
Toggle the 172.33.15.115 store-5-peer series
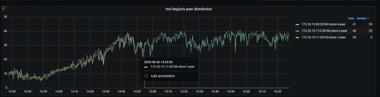(x=324, y=31)
